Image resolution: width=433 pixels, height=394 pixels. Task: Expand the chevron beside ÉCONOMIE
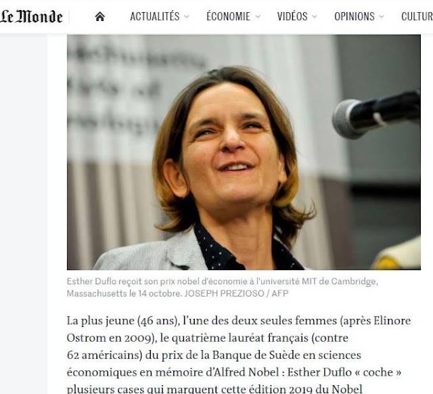click(x=258, y=16)
